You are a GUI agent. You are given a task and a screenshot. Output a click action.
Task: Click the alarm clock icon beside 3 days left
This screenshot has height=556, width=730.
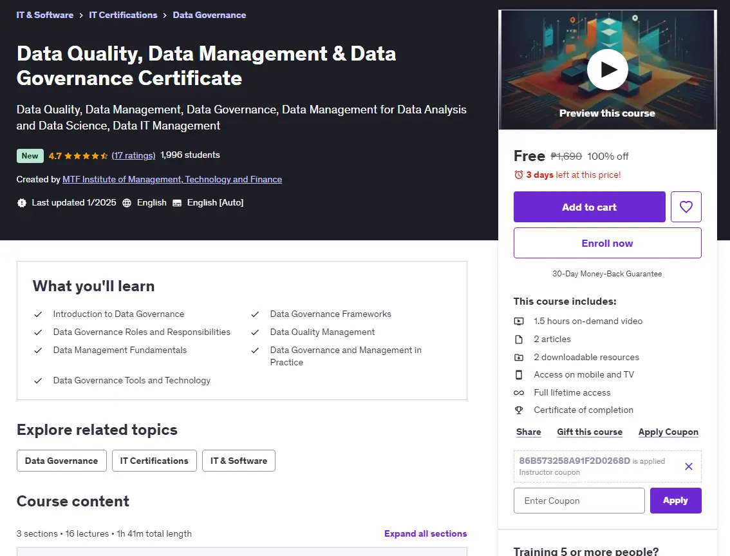point(519,175)
